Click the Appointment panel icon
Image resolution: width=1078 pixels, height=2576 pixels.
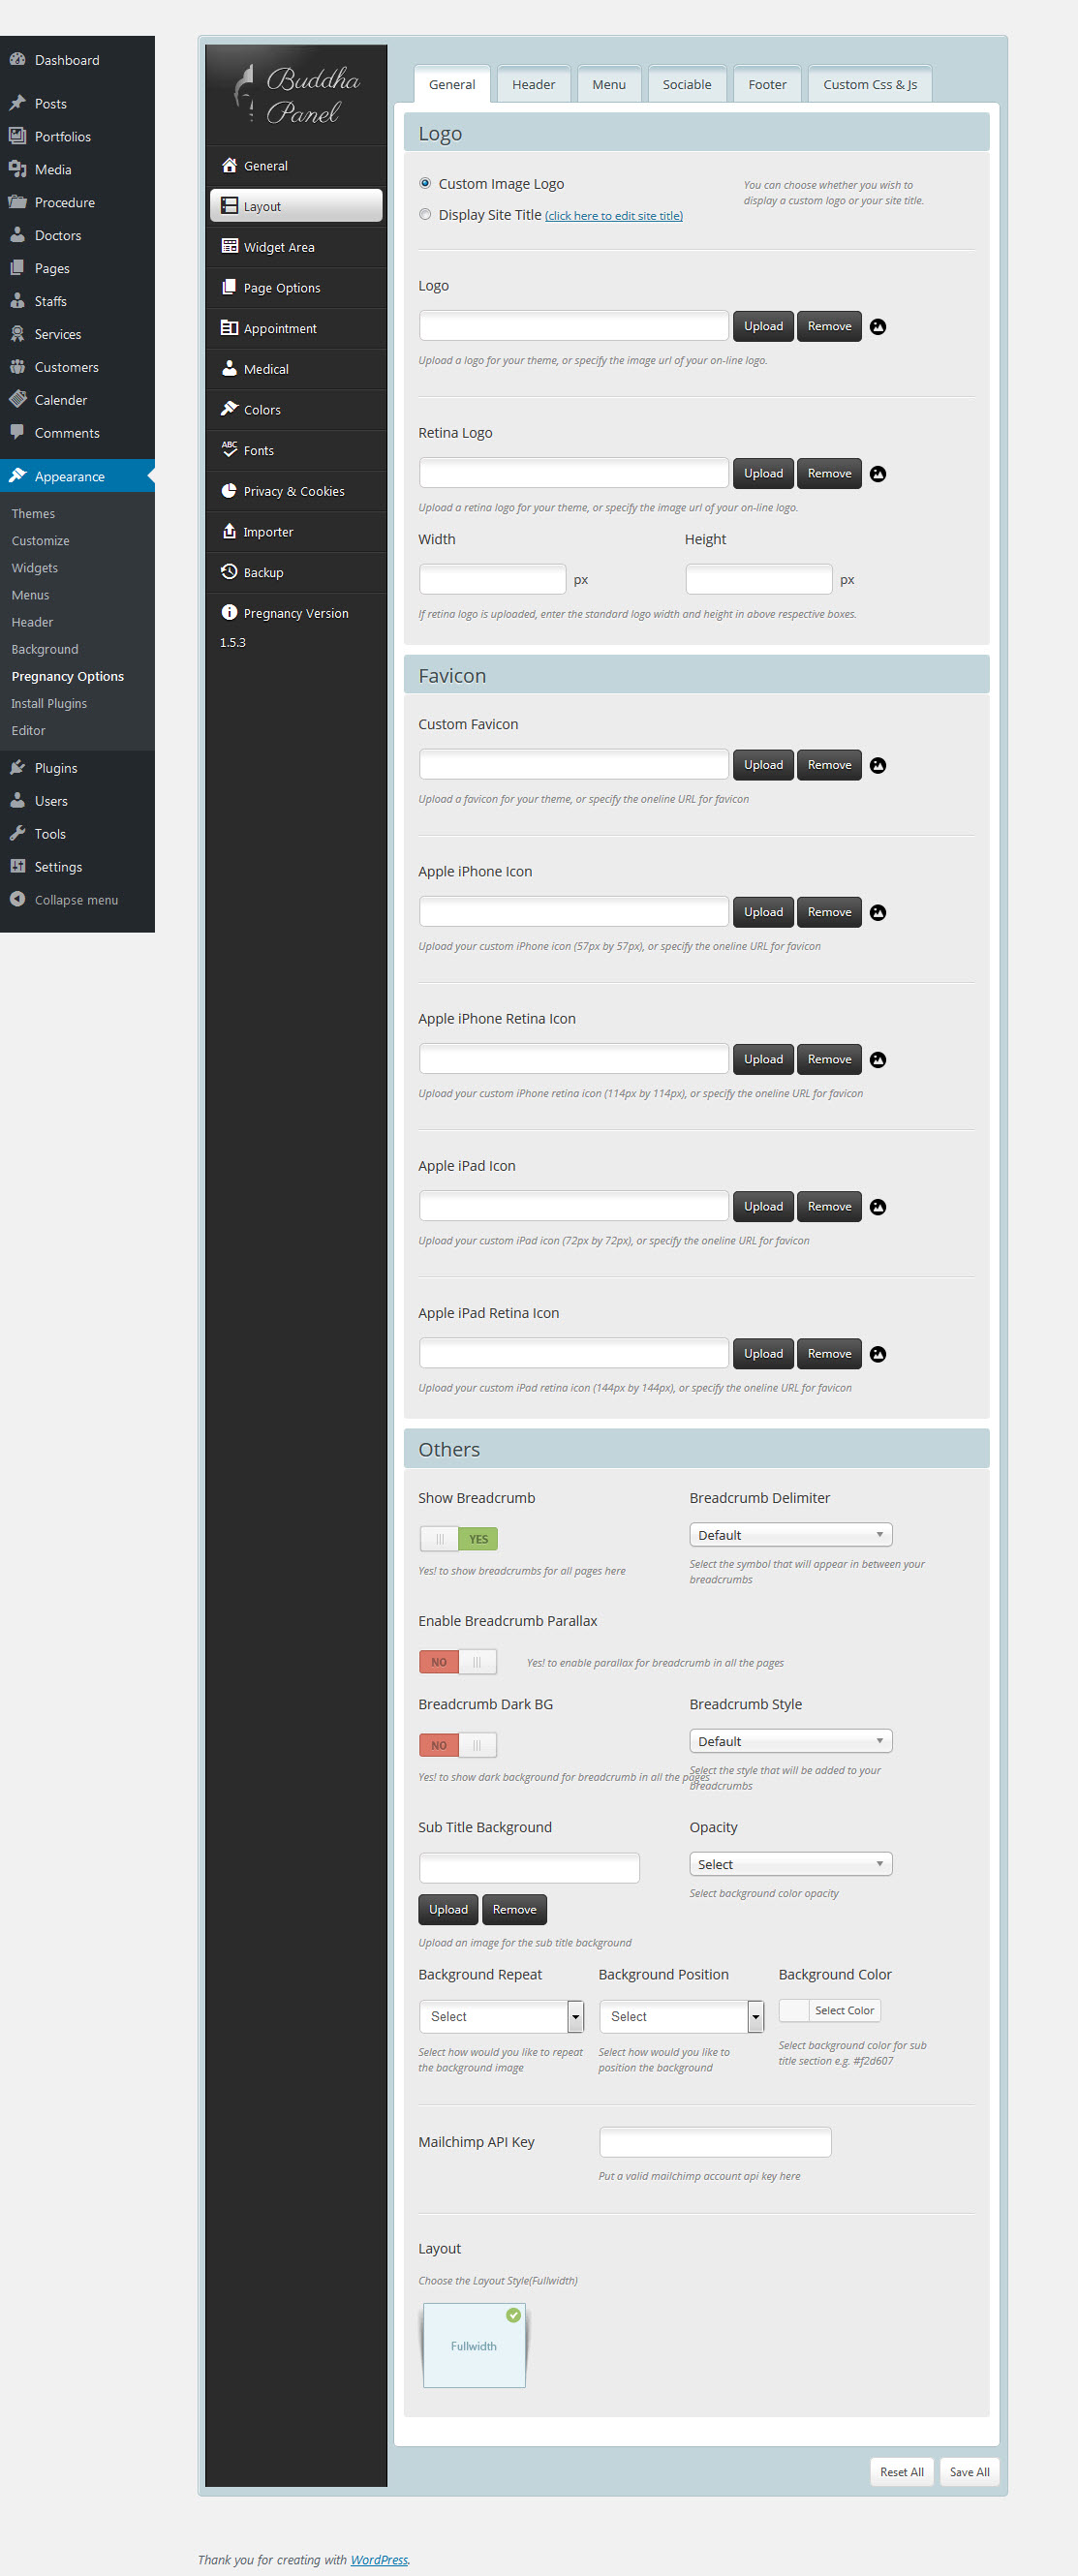click(x=229, y=328)
